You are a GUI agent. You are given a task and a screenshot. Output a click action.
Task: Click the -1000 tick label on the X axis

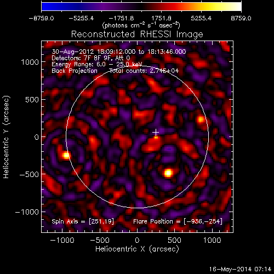[x=62, y=240]
